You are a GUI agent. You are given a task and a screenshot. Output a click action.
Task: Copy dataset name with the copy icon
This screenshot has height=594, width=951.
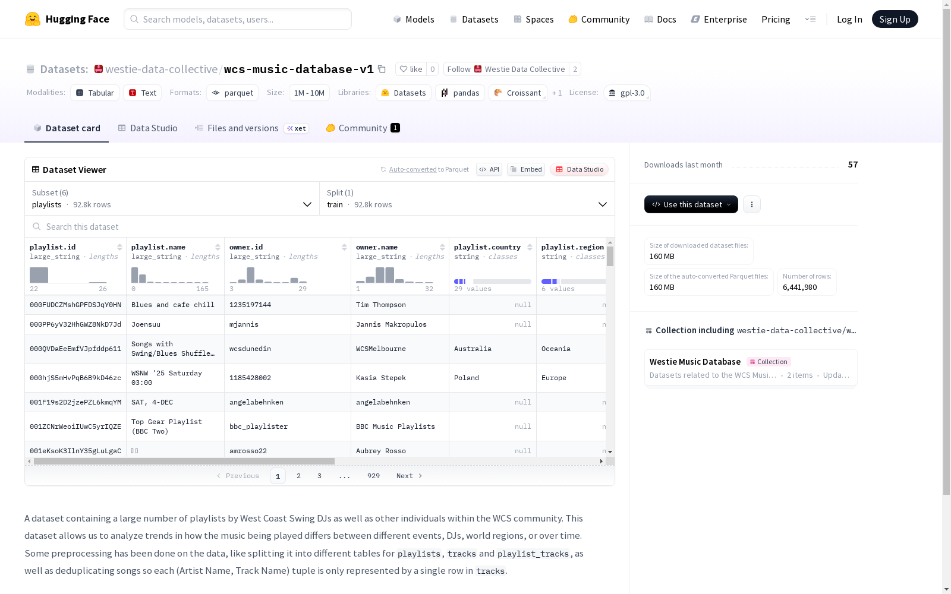382,69
